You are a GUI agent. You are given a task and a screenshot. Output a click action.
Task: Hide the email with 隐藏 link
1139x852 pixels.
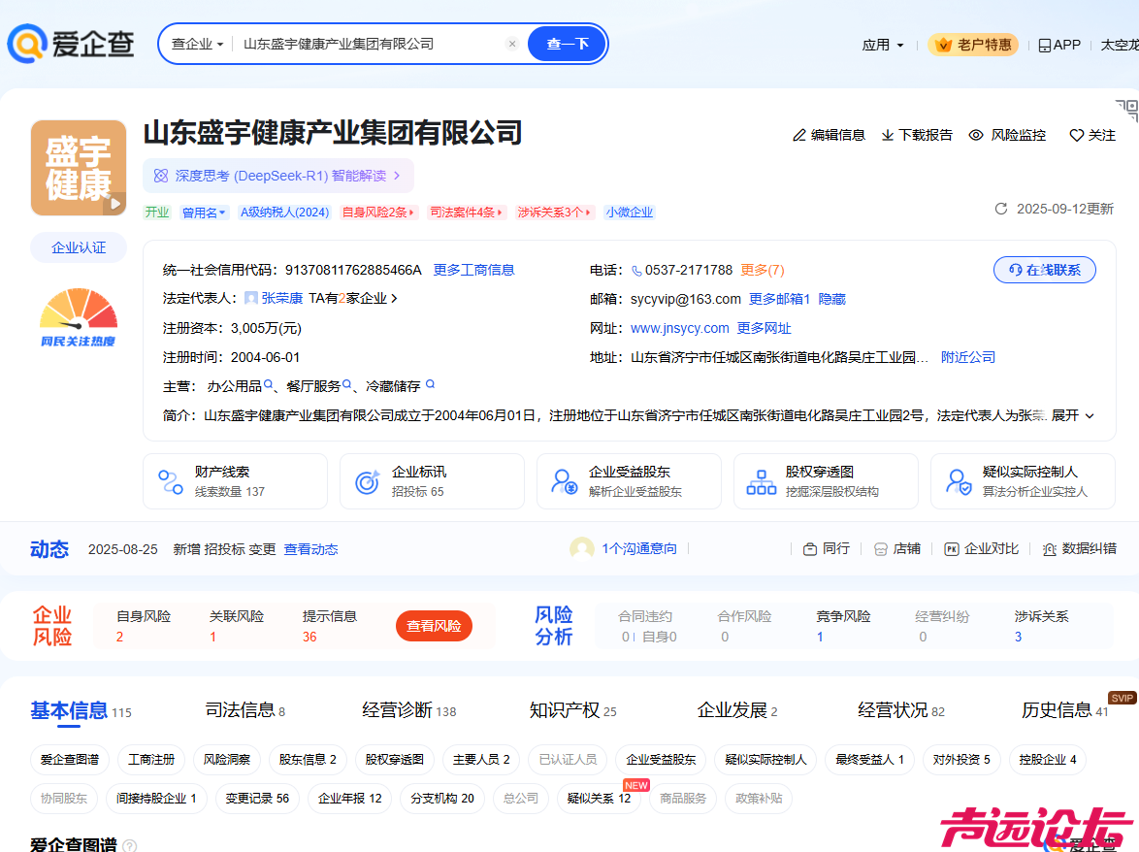pos(831,299)
